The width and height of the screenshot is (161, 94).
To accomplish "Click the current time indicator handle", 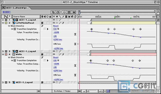I will tap(79, 13).
